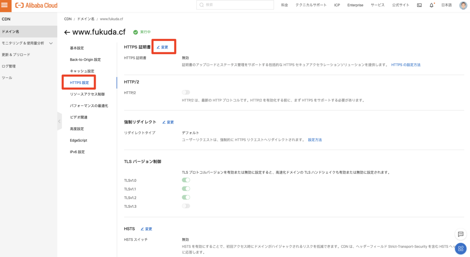Switch to HTTPS 設定 tab
Image resolution: width=470 pixels, height=257 pixels.
(x=80, y=83)
